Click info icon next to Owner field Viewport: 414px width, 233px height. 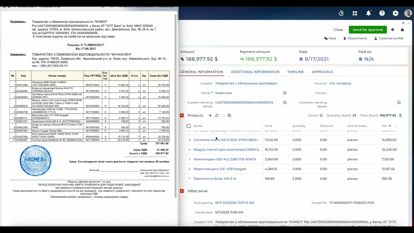pos(285,93)
